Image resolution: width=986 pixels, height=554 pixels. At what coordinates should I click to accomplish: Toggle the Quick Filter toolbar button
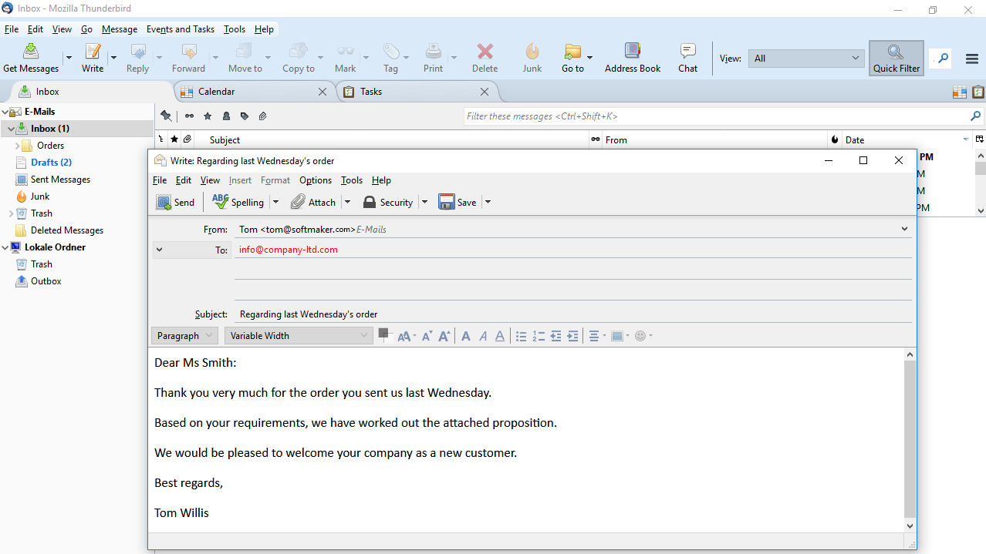click(x=896, y=59)
